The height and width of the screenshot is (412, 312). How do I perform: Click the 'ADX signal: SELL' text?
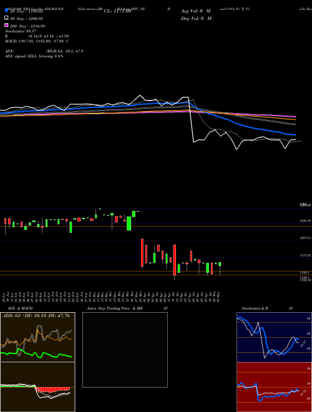(21, 56)
